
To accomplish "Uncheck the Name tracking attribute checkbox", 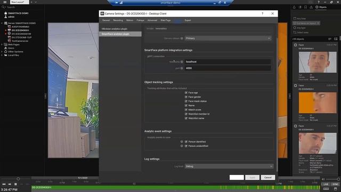I will [x=186, y=106].
